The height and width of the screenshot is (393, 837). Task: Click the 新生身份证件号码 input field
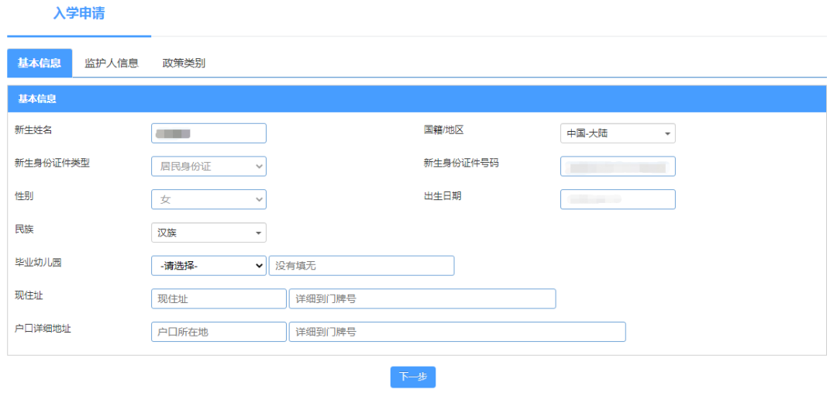coord(617,167)
